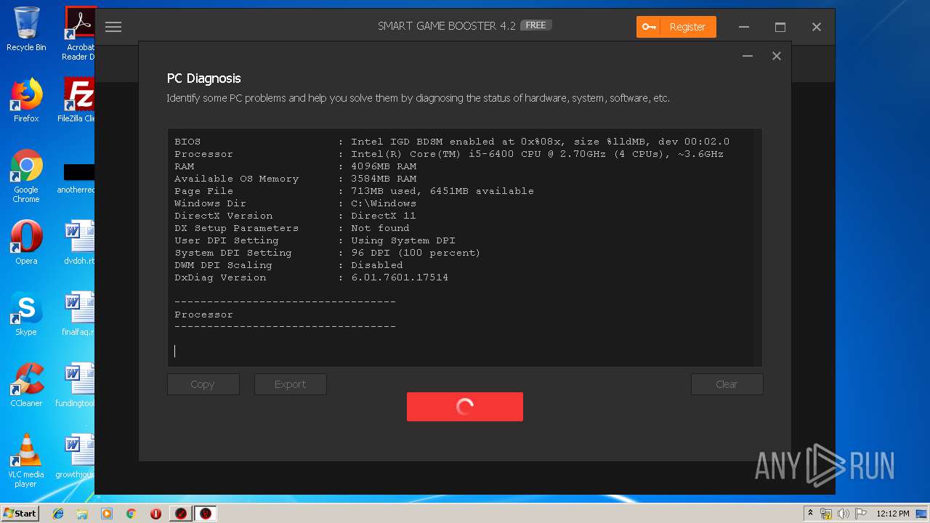Open the media player taskbar icon

[107, 514]
